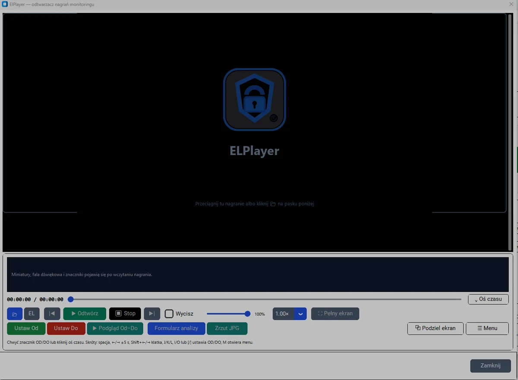Image resolution: width=518 pixels, height=380 pixels.
Task: Open the playback speed dropdown arrow
Action: pyautogui.click(x=300, y=314)
